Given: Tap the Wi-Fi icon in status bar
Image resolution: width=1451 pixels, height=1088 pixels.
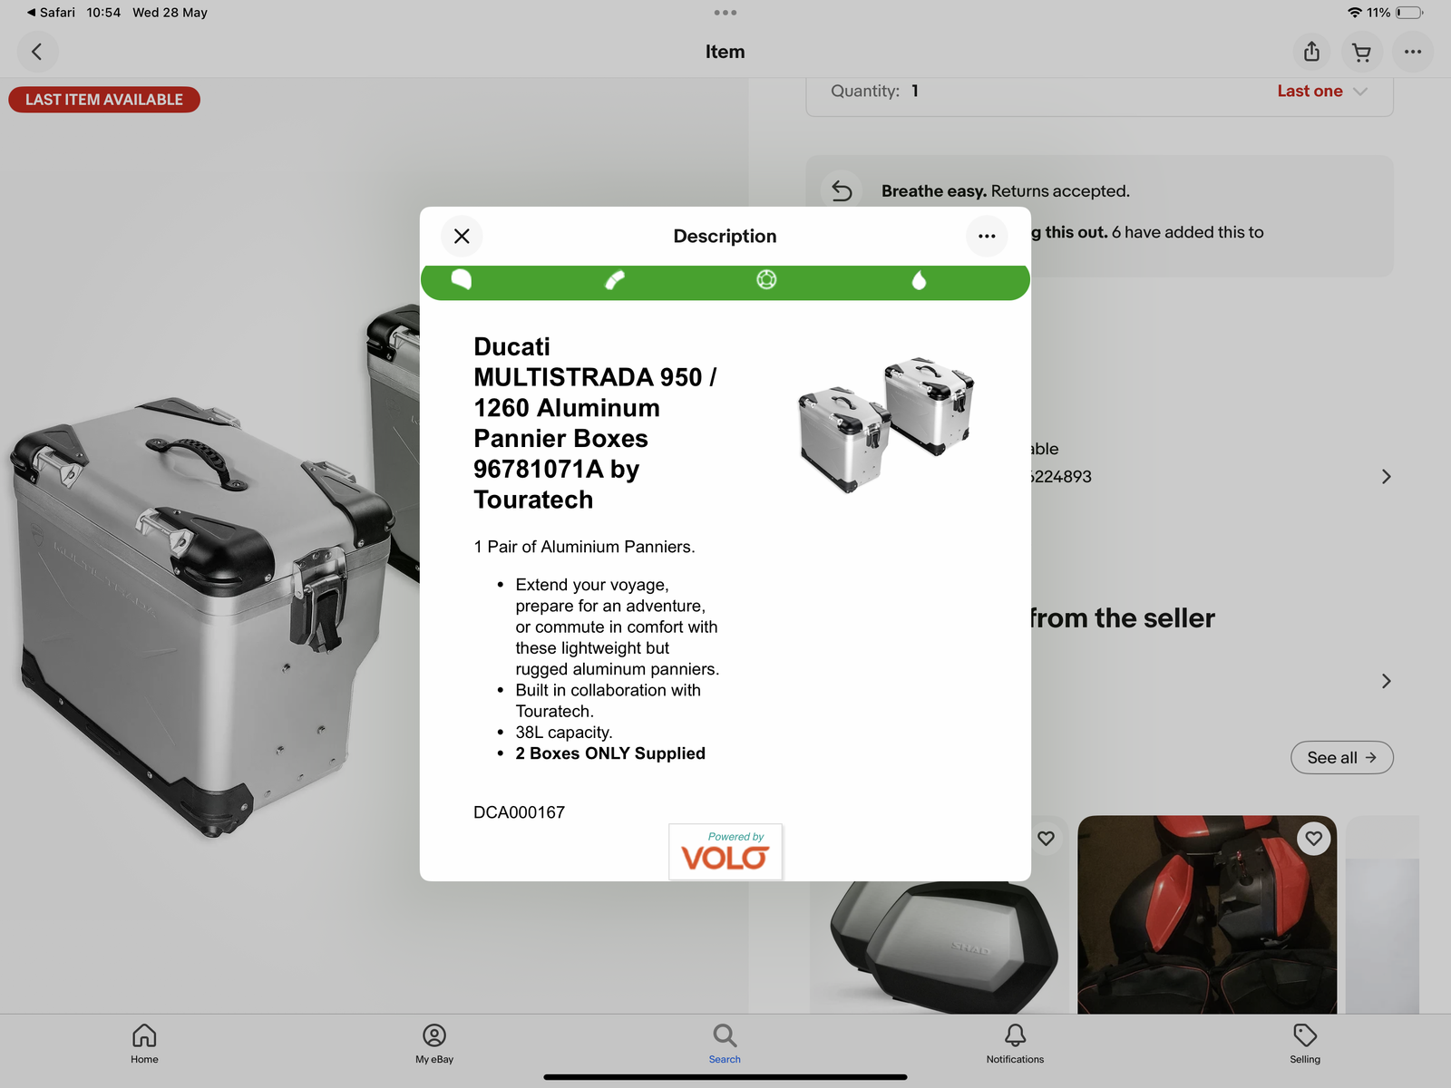Looking at the screenshot, I should [x=1355, y=13].
